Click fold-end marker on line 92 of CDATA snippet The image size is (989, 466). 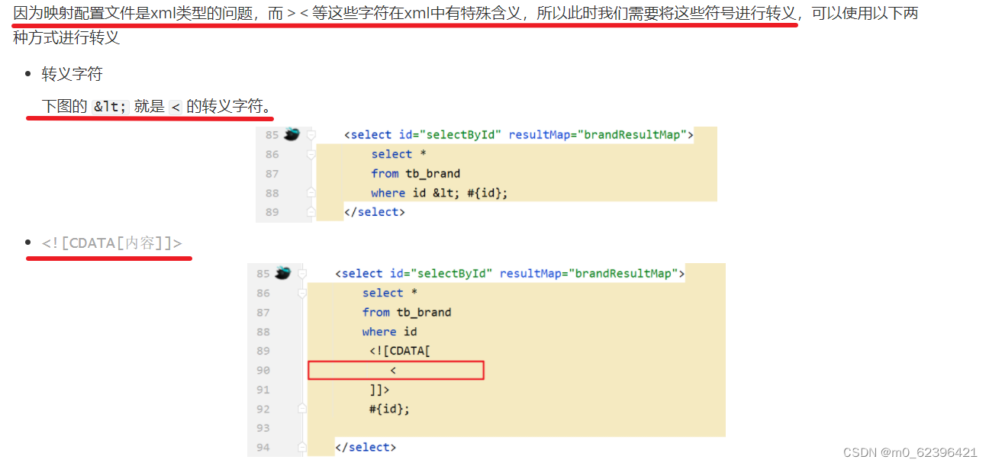[302, 409]
